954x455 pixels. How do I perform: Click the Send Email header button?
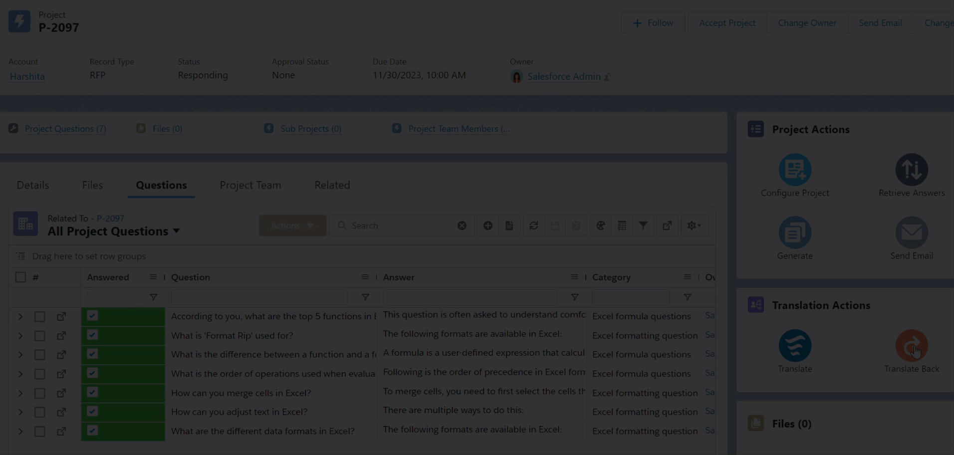pyautogui.click(x=880, y=23)
